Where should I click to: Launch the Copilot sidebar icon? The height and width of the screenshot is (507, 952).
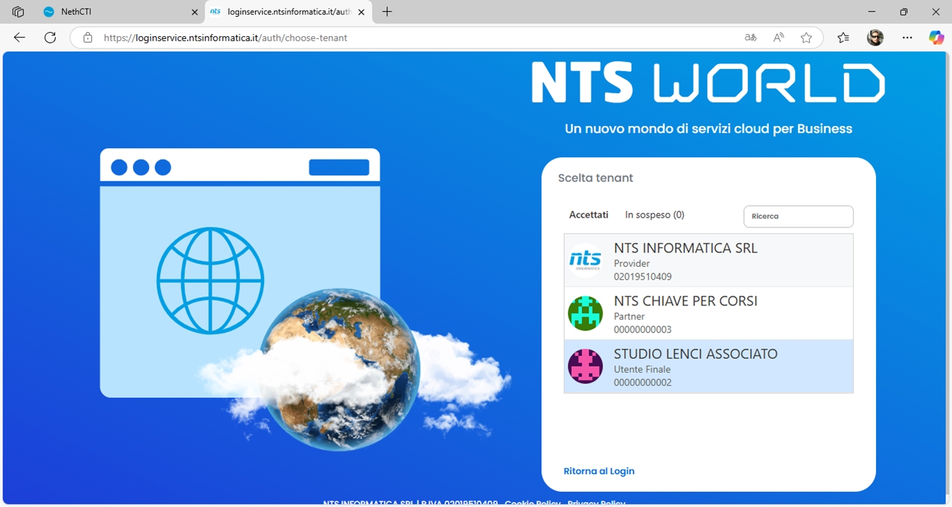pyautogui.click(x=937, y=38)
